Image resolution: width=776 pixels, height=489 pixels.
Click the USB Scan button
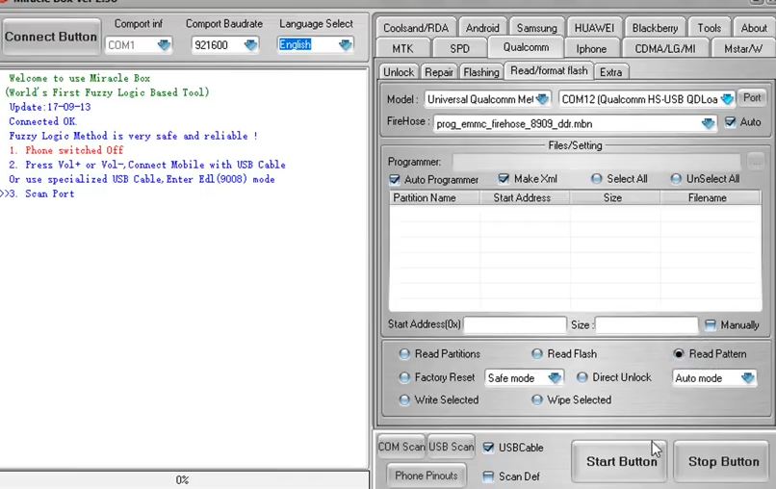(x=451, y=447)
